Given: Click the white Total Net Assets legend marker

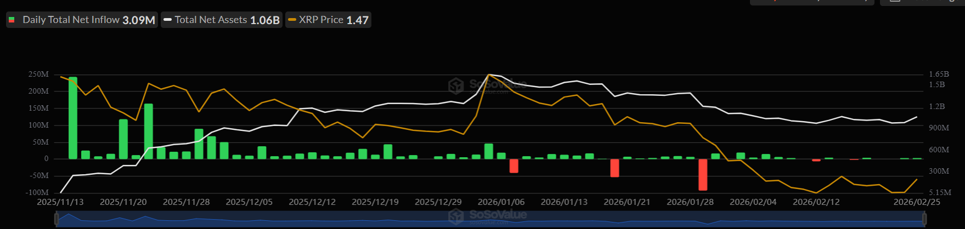Looking at the screenshot, I should [x=168, y=20].
